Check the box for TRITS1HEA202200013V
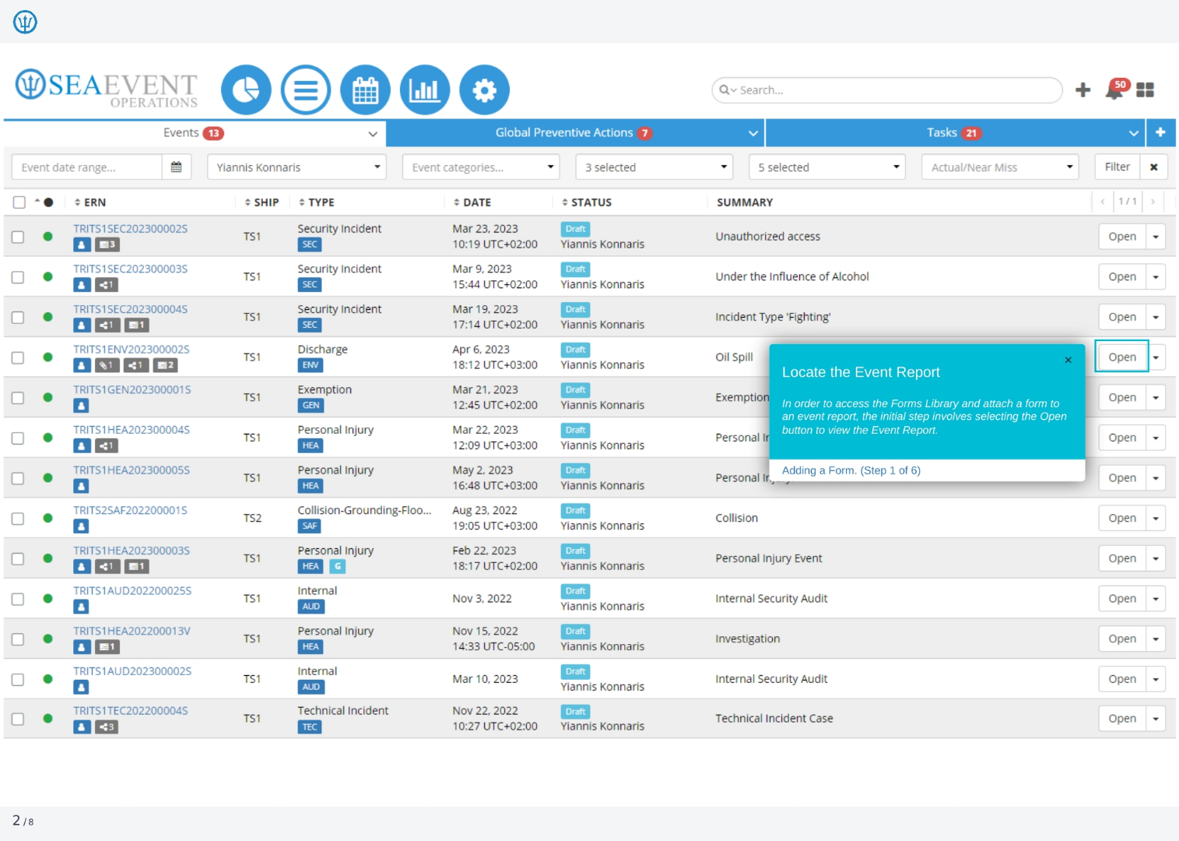This screenshot has width=1179, height=841. [18, 639]
